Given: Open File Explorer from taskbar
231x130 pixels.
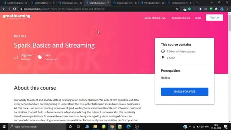Looking at the screenshot, I should click(x=95, y=127).
